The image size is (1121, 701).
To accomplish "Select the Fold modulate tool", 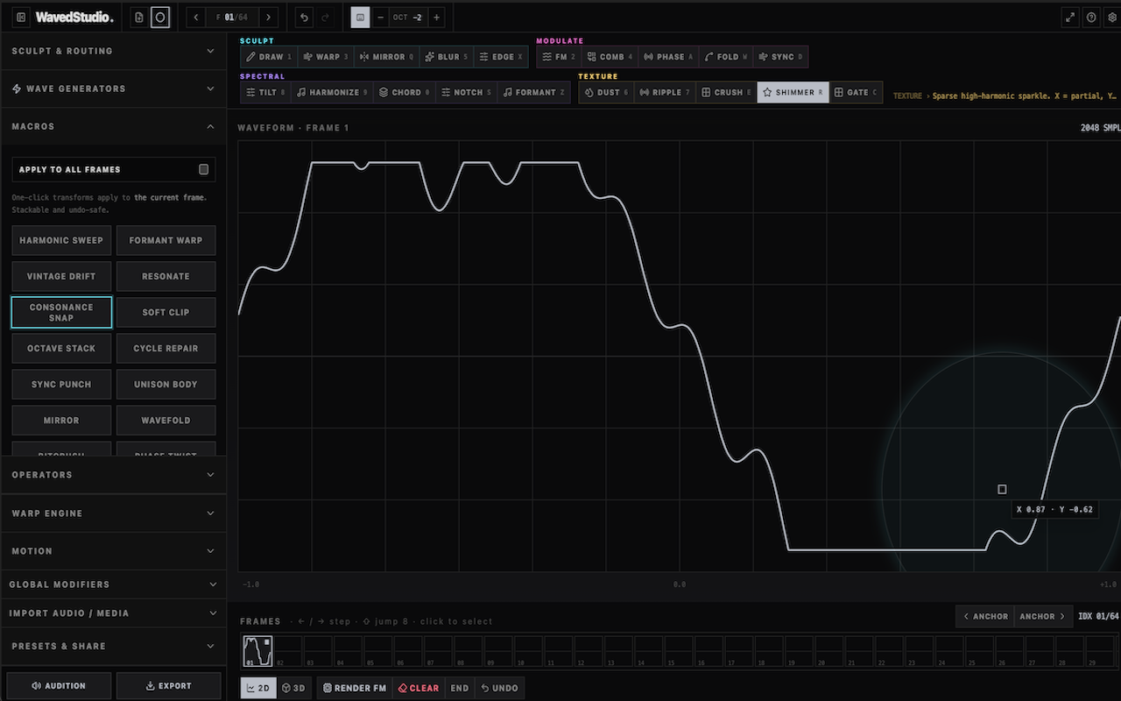I will coord(726,57).
